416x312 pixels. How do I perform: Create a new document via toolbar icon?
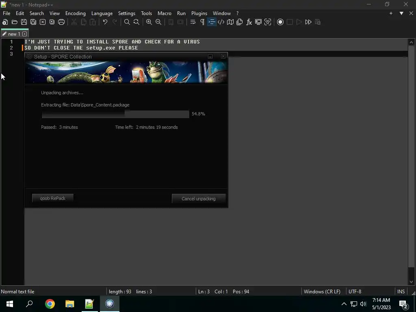tap(5, 22)
